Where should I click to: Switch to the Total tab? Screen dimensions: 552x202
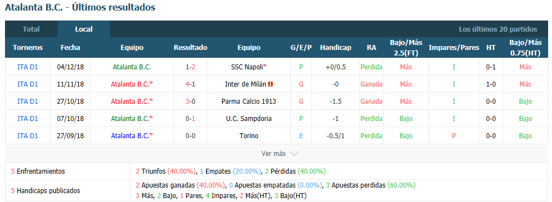tap(32, 29)
